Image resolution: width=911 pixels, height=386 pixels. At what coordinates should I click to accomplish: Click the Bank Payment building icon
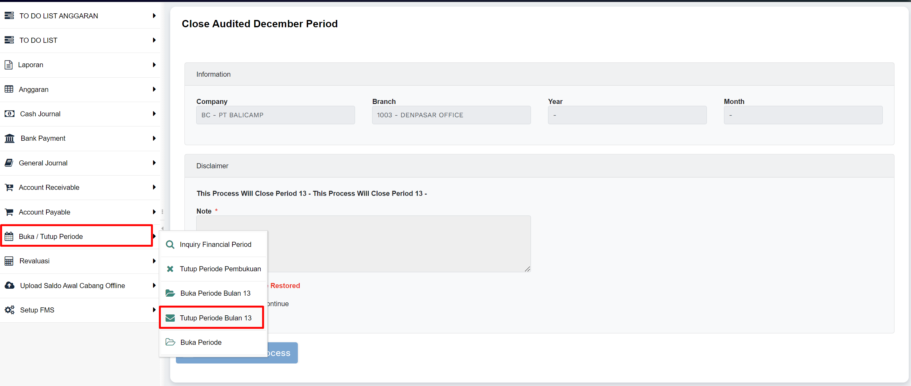[10, 138]
